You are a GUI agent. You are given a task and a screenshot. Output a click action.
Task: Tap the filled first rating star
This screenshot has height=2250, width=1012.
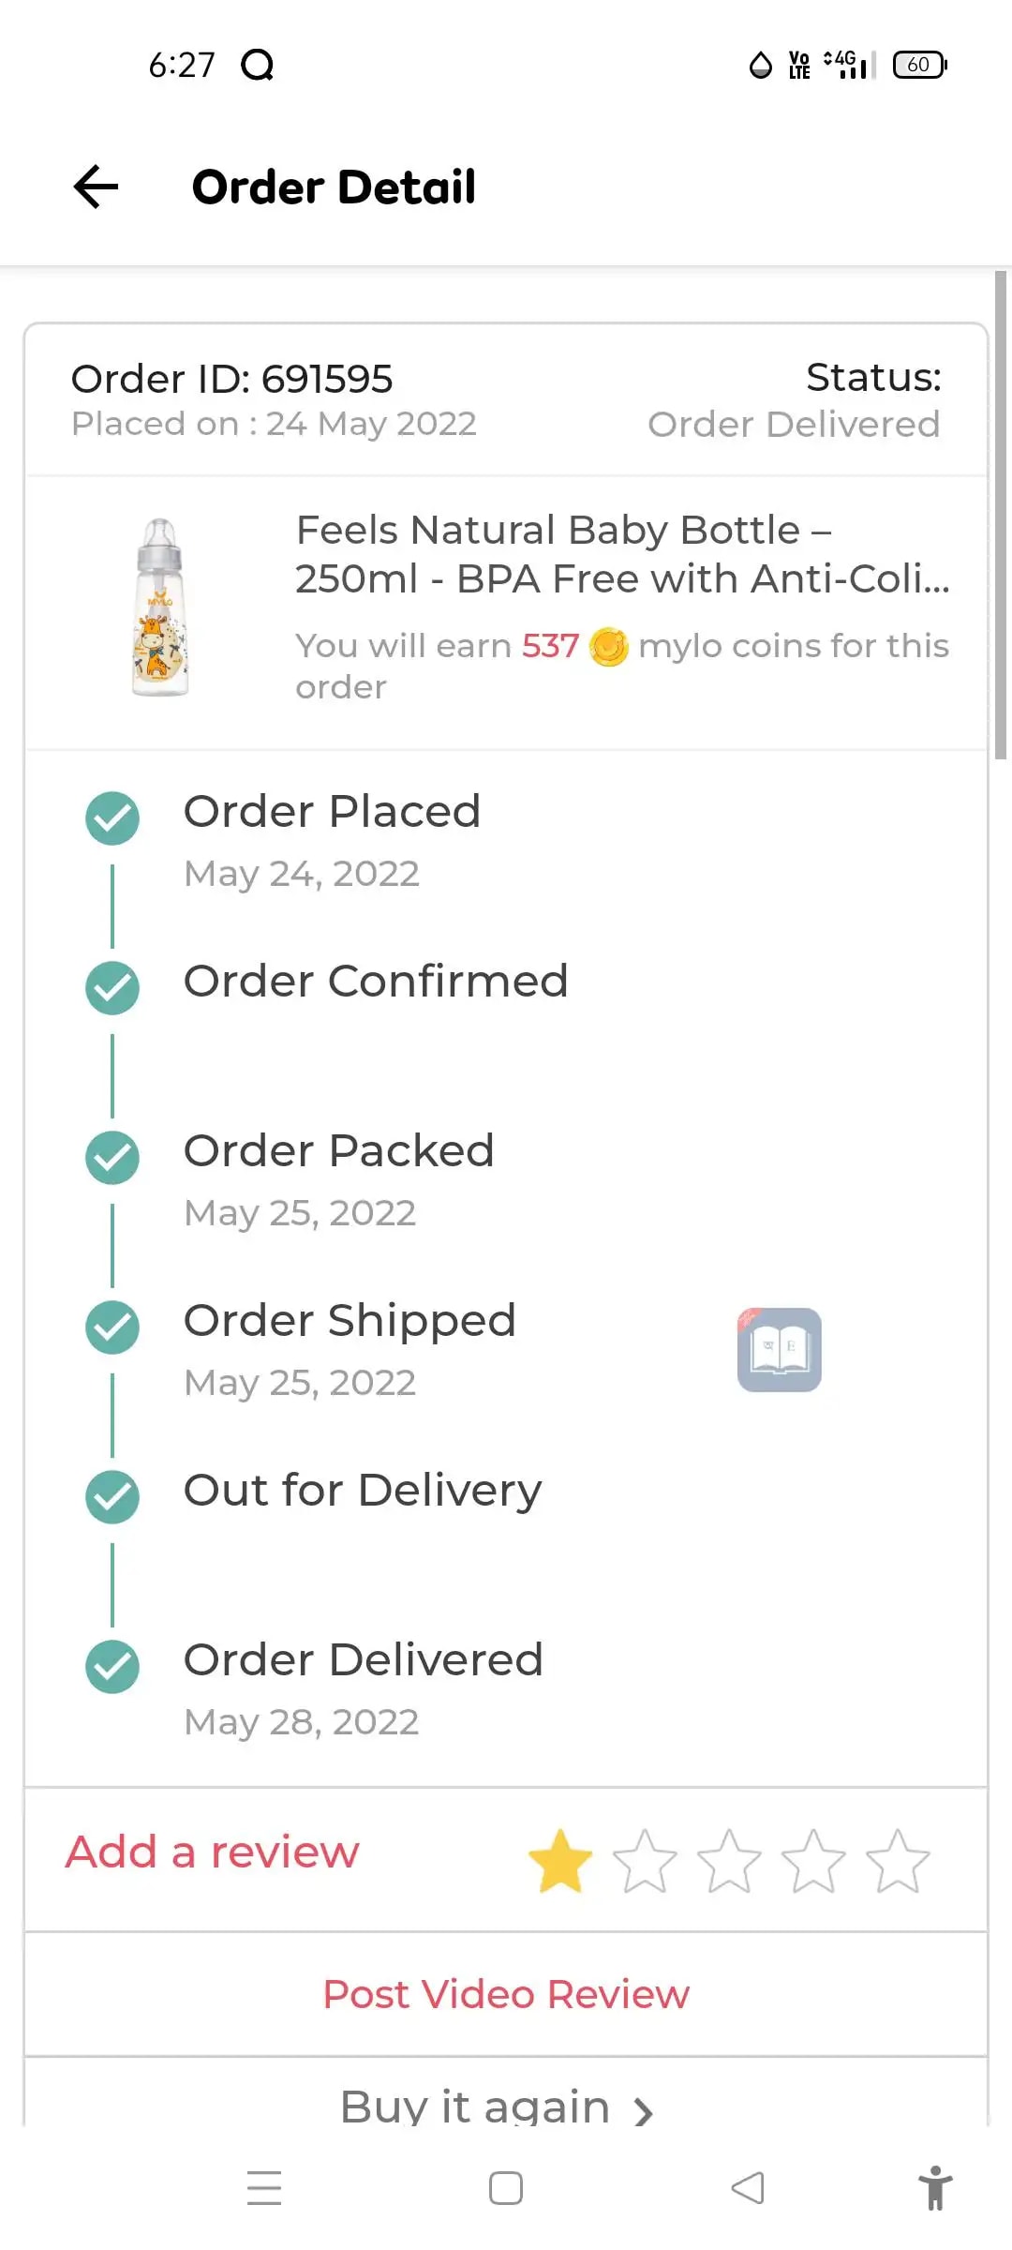(x=560, y=1861)
